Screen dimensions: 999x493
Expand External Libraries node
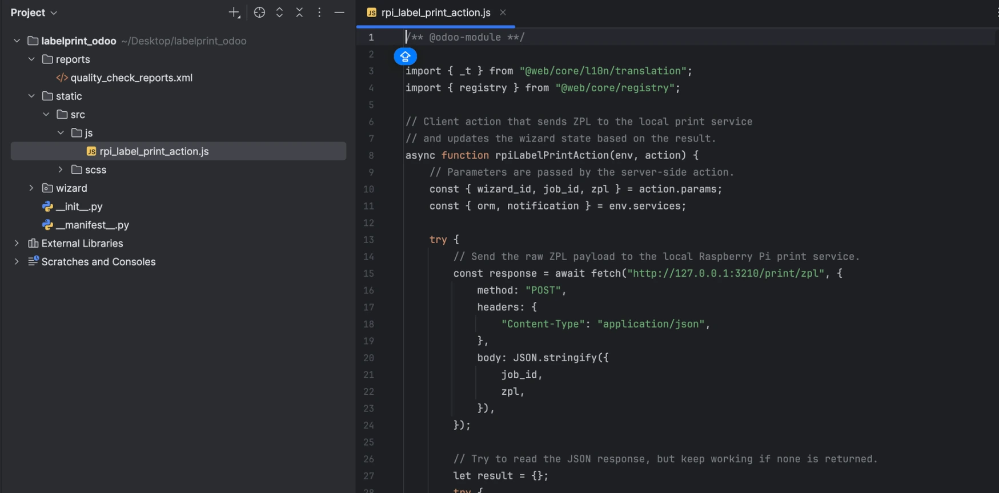(x=17, y=243)
